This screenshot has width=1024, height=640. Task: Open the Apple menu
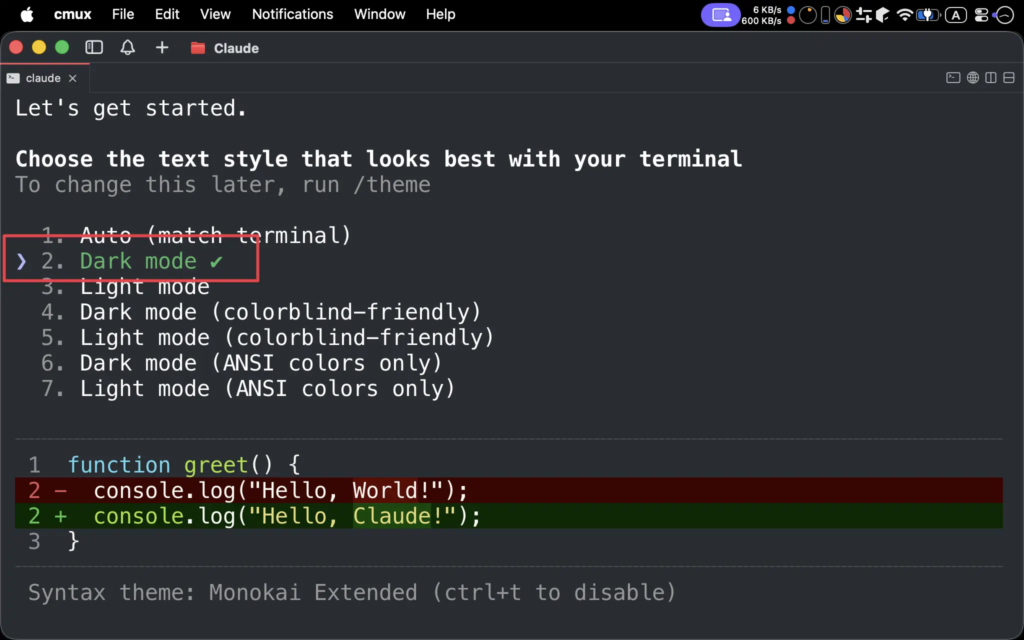tap(27, 14)
